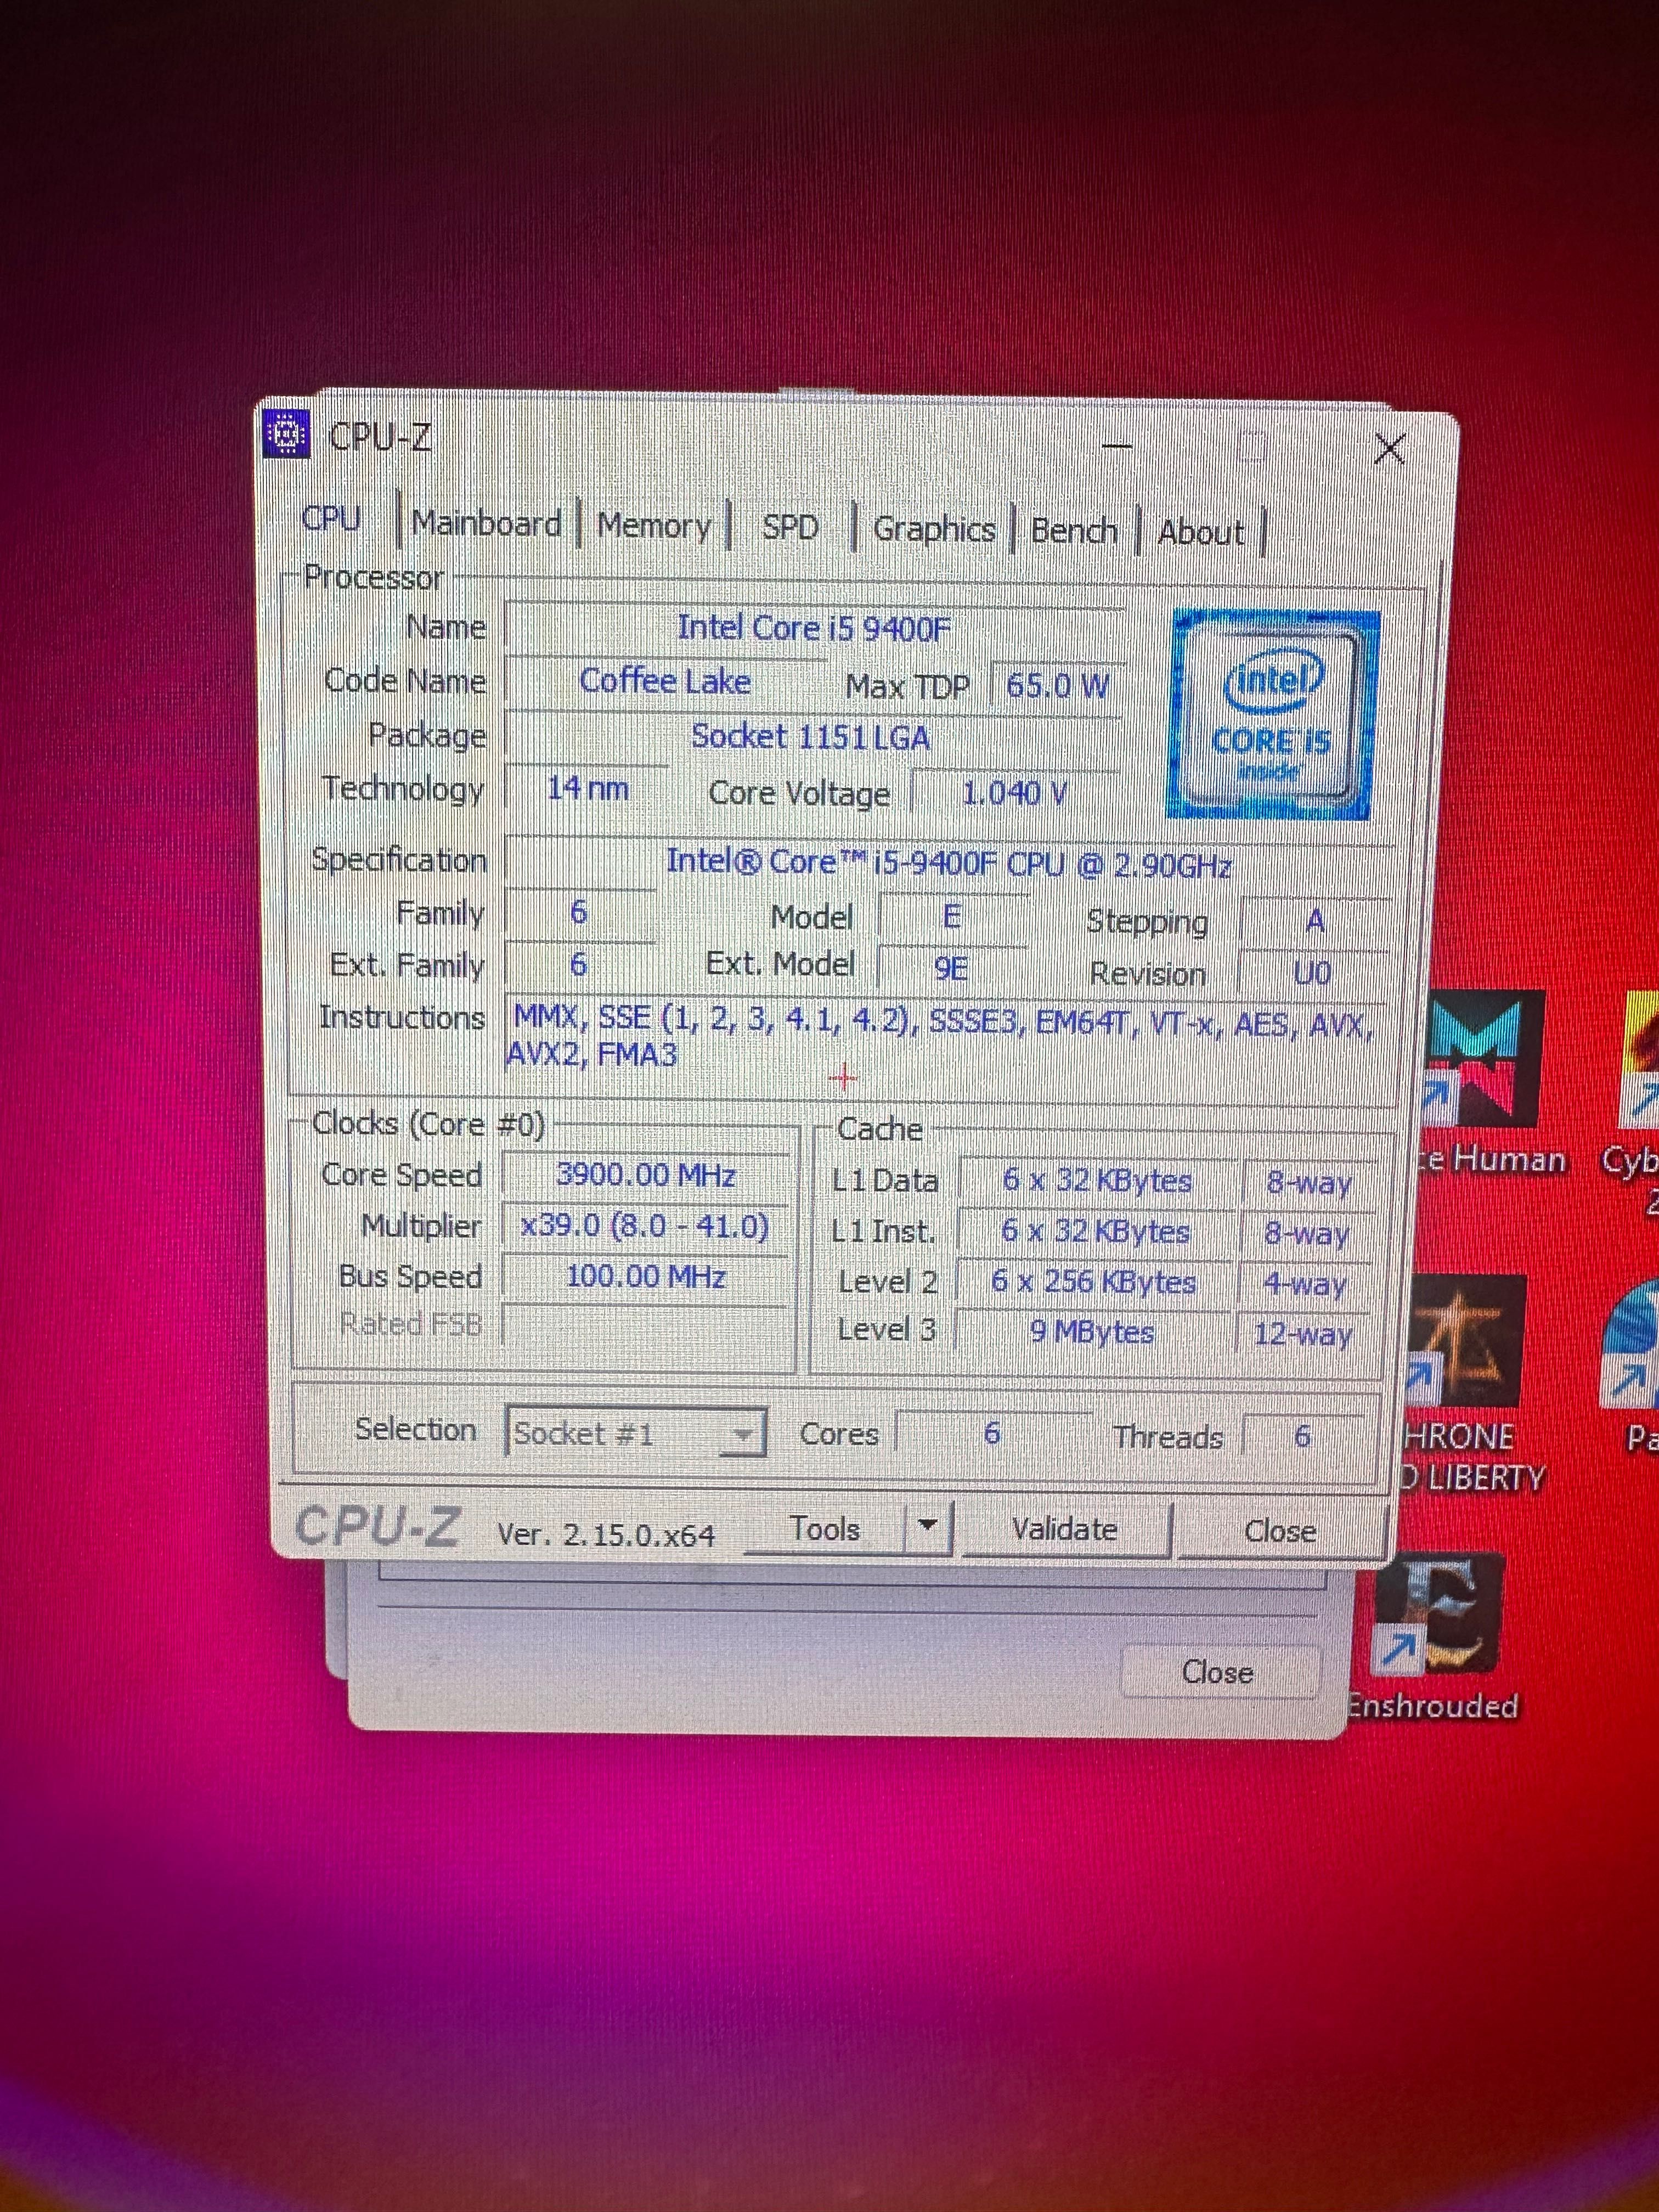Switch to the Memory tab
The image size is (1659, 2212).
[x=654, y=525]
